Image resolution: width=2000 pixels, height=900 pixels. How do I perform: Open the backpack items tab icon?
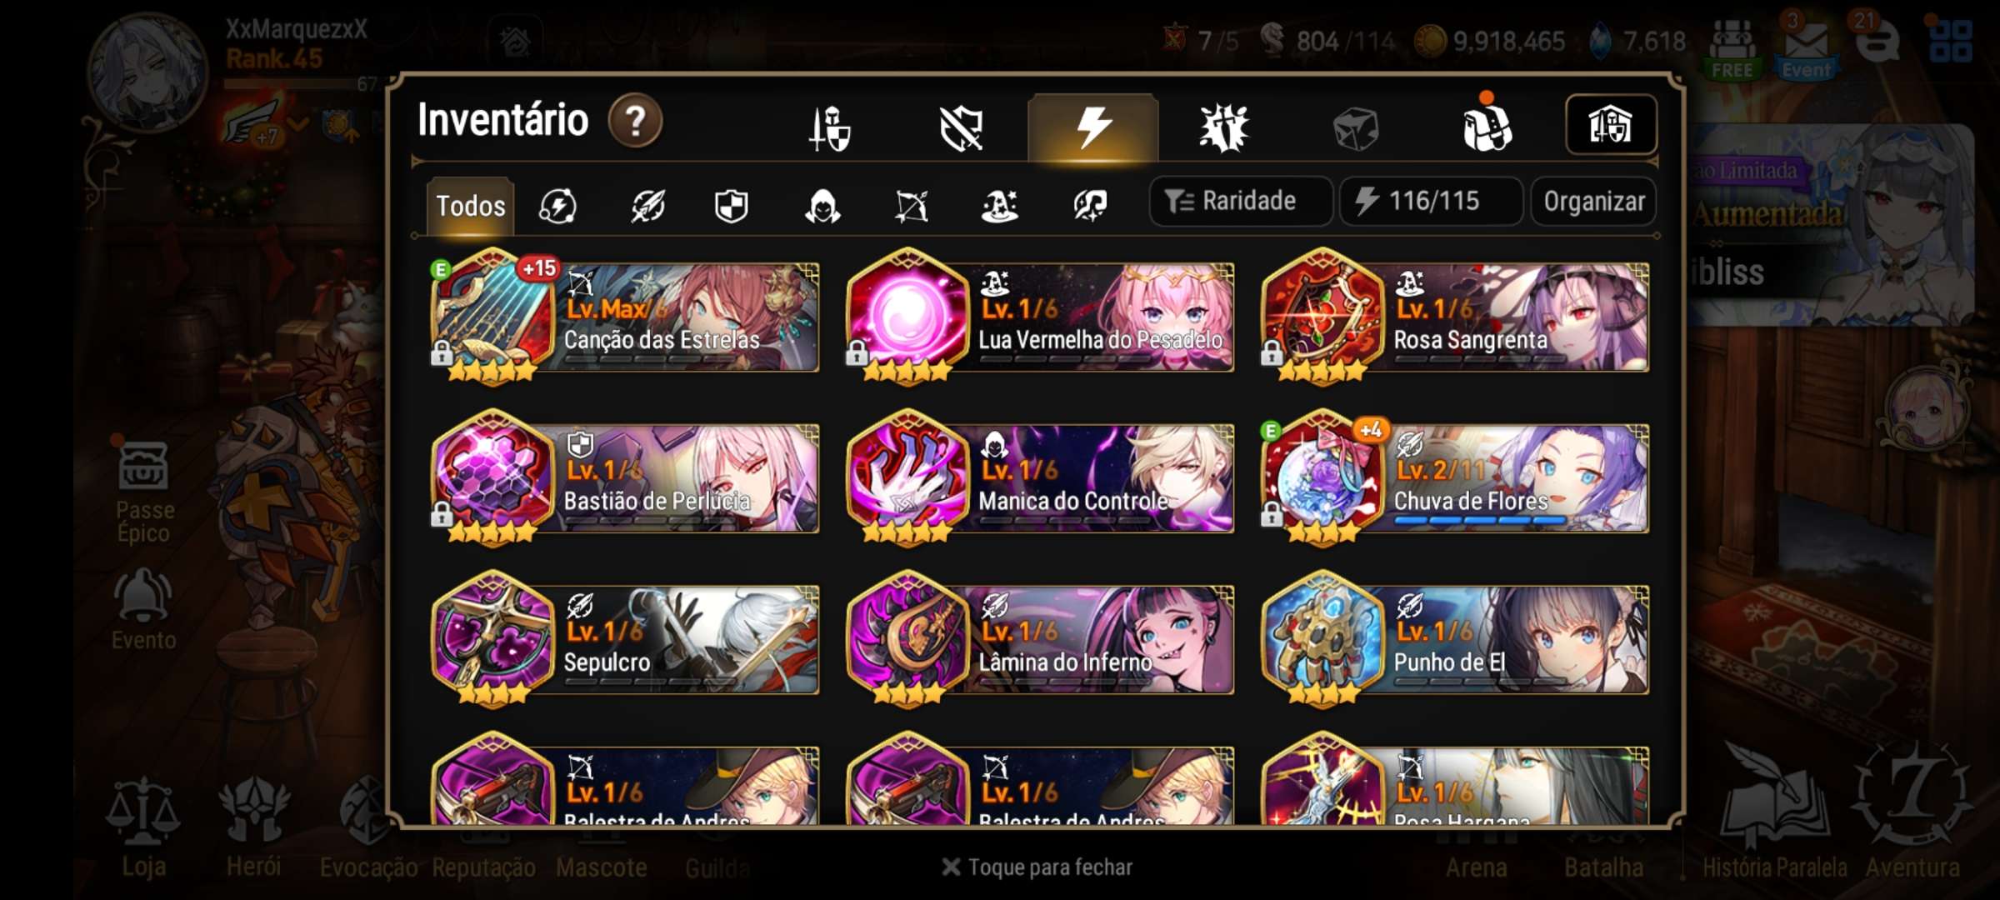pyautogui.click(x=1487, y=127)
